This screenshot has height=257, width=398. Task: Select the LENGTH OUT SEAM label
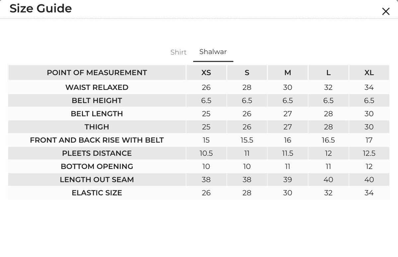[97, 180]
